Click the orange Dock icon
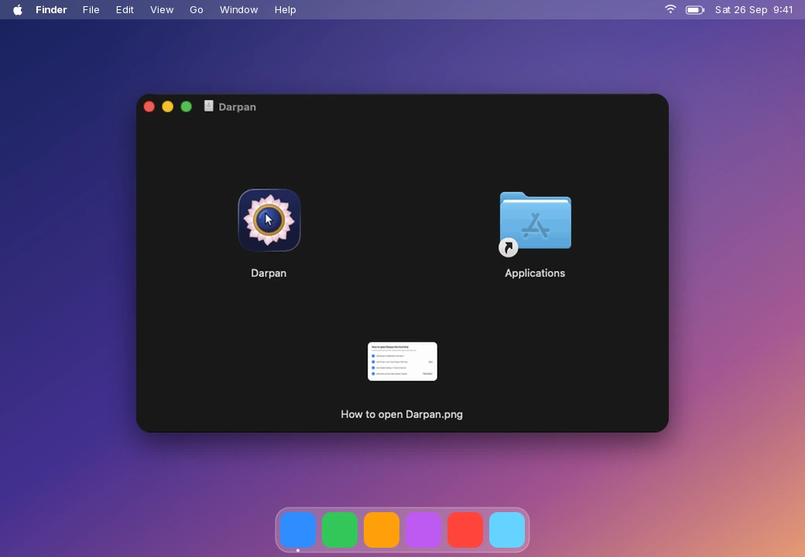The width and height of the screenshot is (805, 557). pyautogui.click(x=382, y=530)
